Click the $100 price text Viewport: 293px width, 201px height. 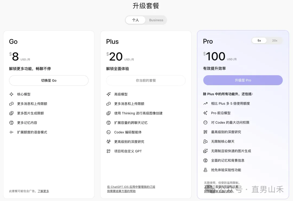pos(214,56)
